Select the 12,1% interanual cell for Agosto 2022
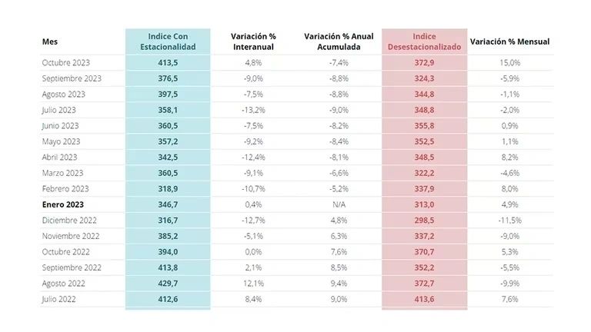This screenshot has height=332, width=591. click(253, 284)
